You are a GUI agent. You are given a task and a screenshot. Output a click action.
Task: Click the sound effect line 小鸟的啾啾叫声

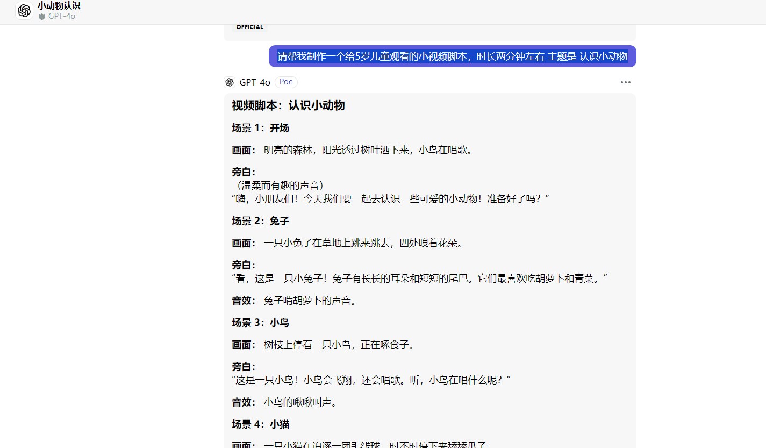click(300, 402)
